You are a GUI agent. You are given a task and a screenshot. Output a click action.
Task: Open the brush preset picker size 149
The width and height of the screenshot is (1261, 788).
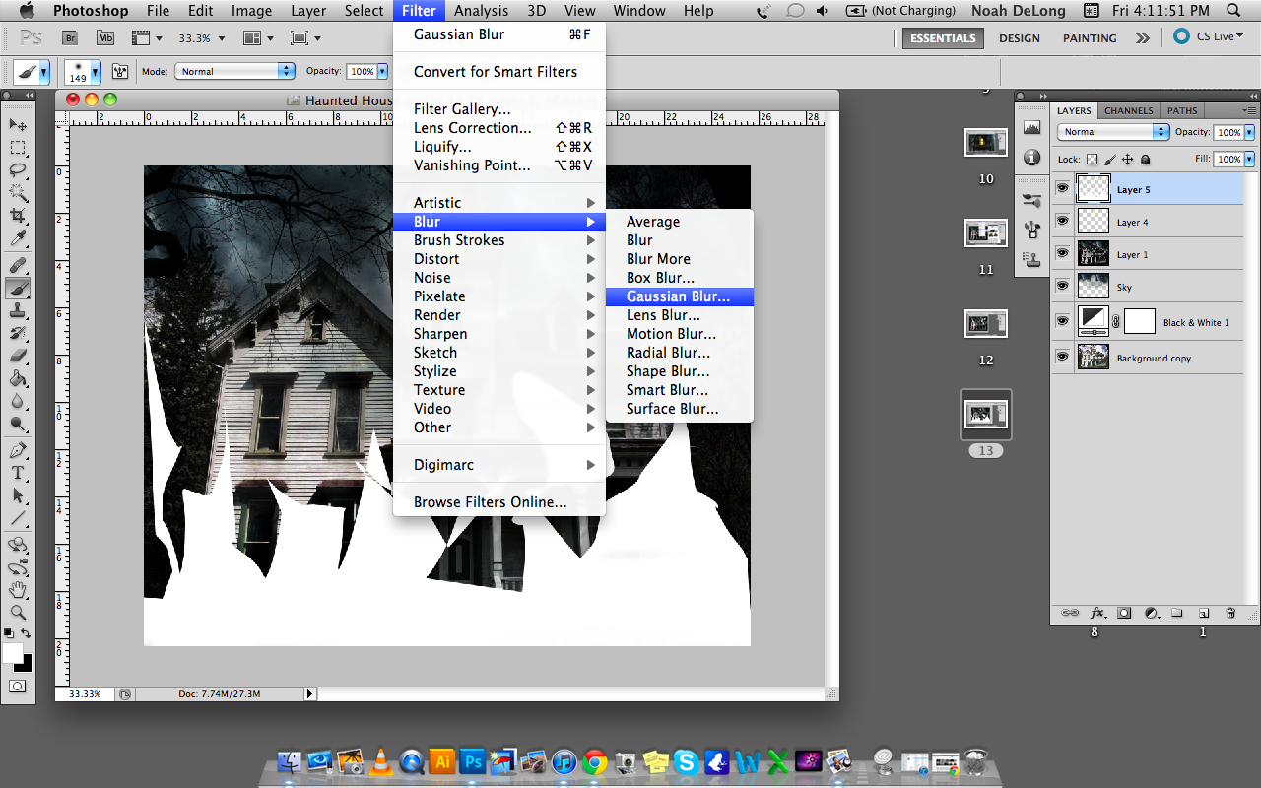coord(83,72)
